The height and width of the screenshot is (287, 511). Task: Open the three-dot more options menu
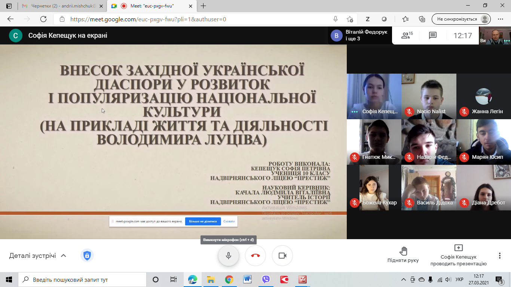click(499, 256)
